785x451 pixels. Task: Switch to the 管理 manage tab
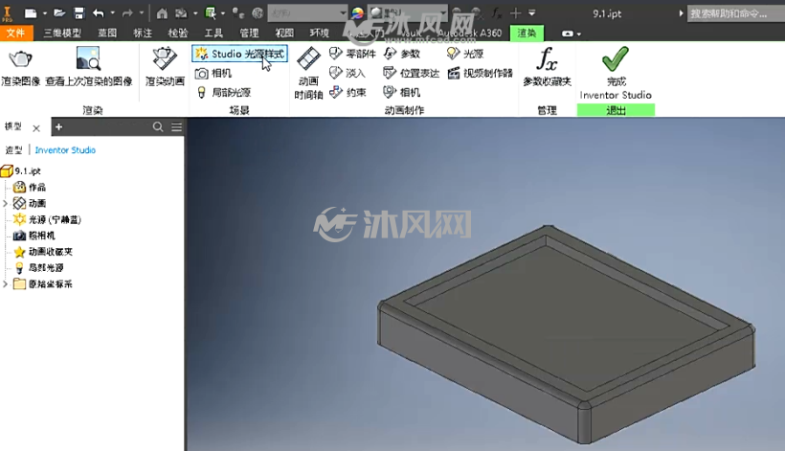[x=249, y=34]
